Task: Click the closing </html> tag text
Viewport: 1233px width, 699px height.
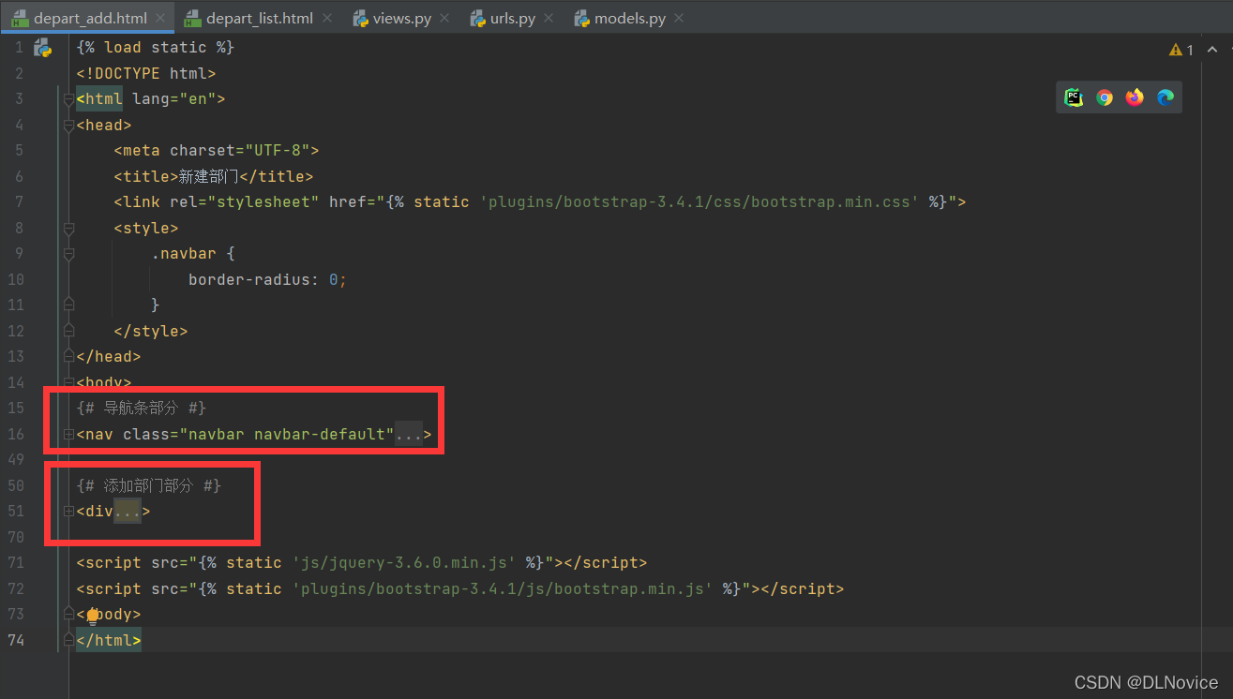Action: click(109, 641)
